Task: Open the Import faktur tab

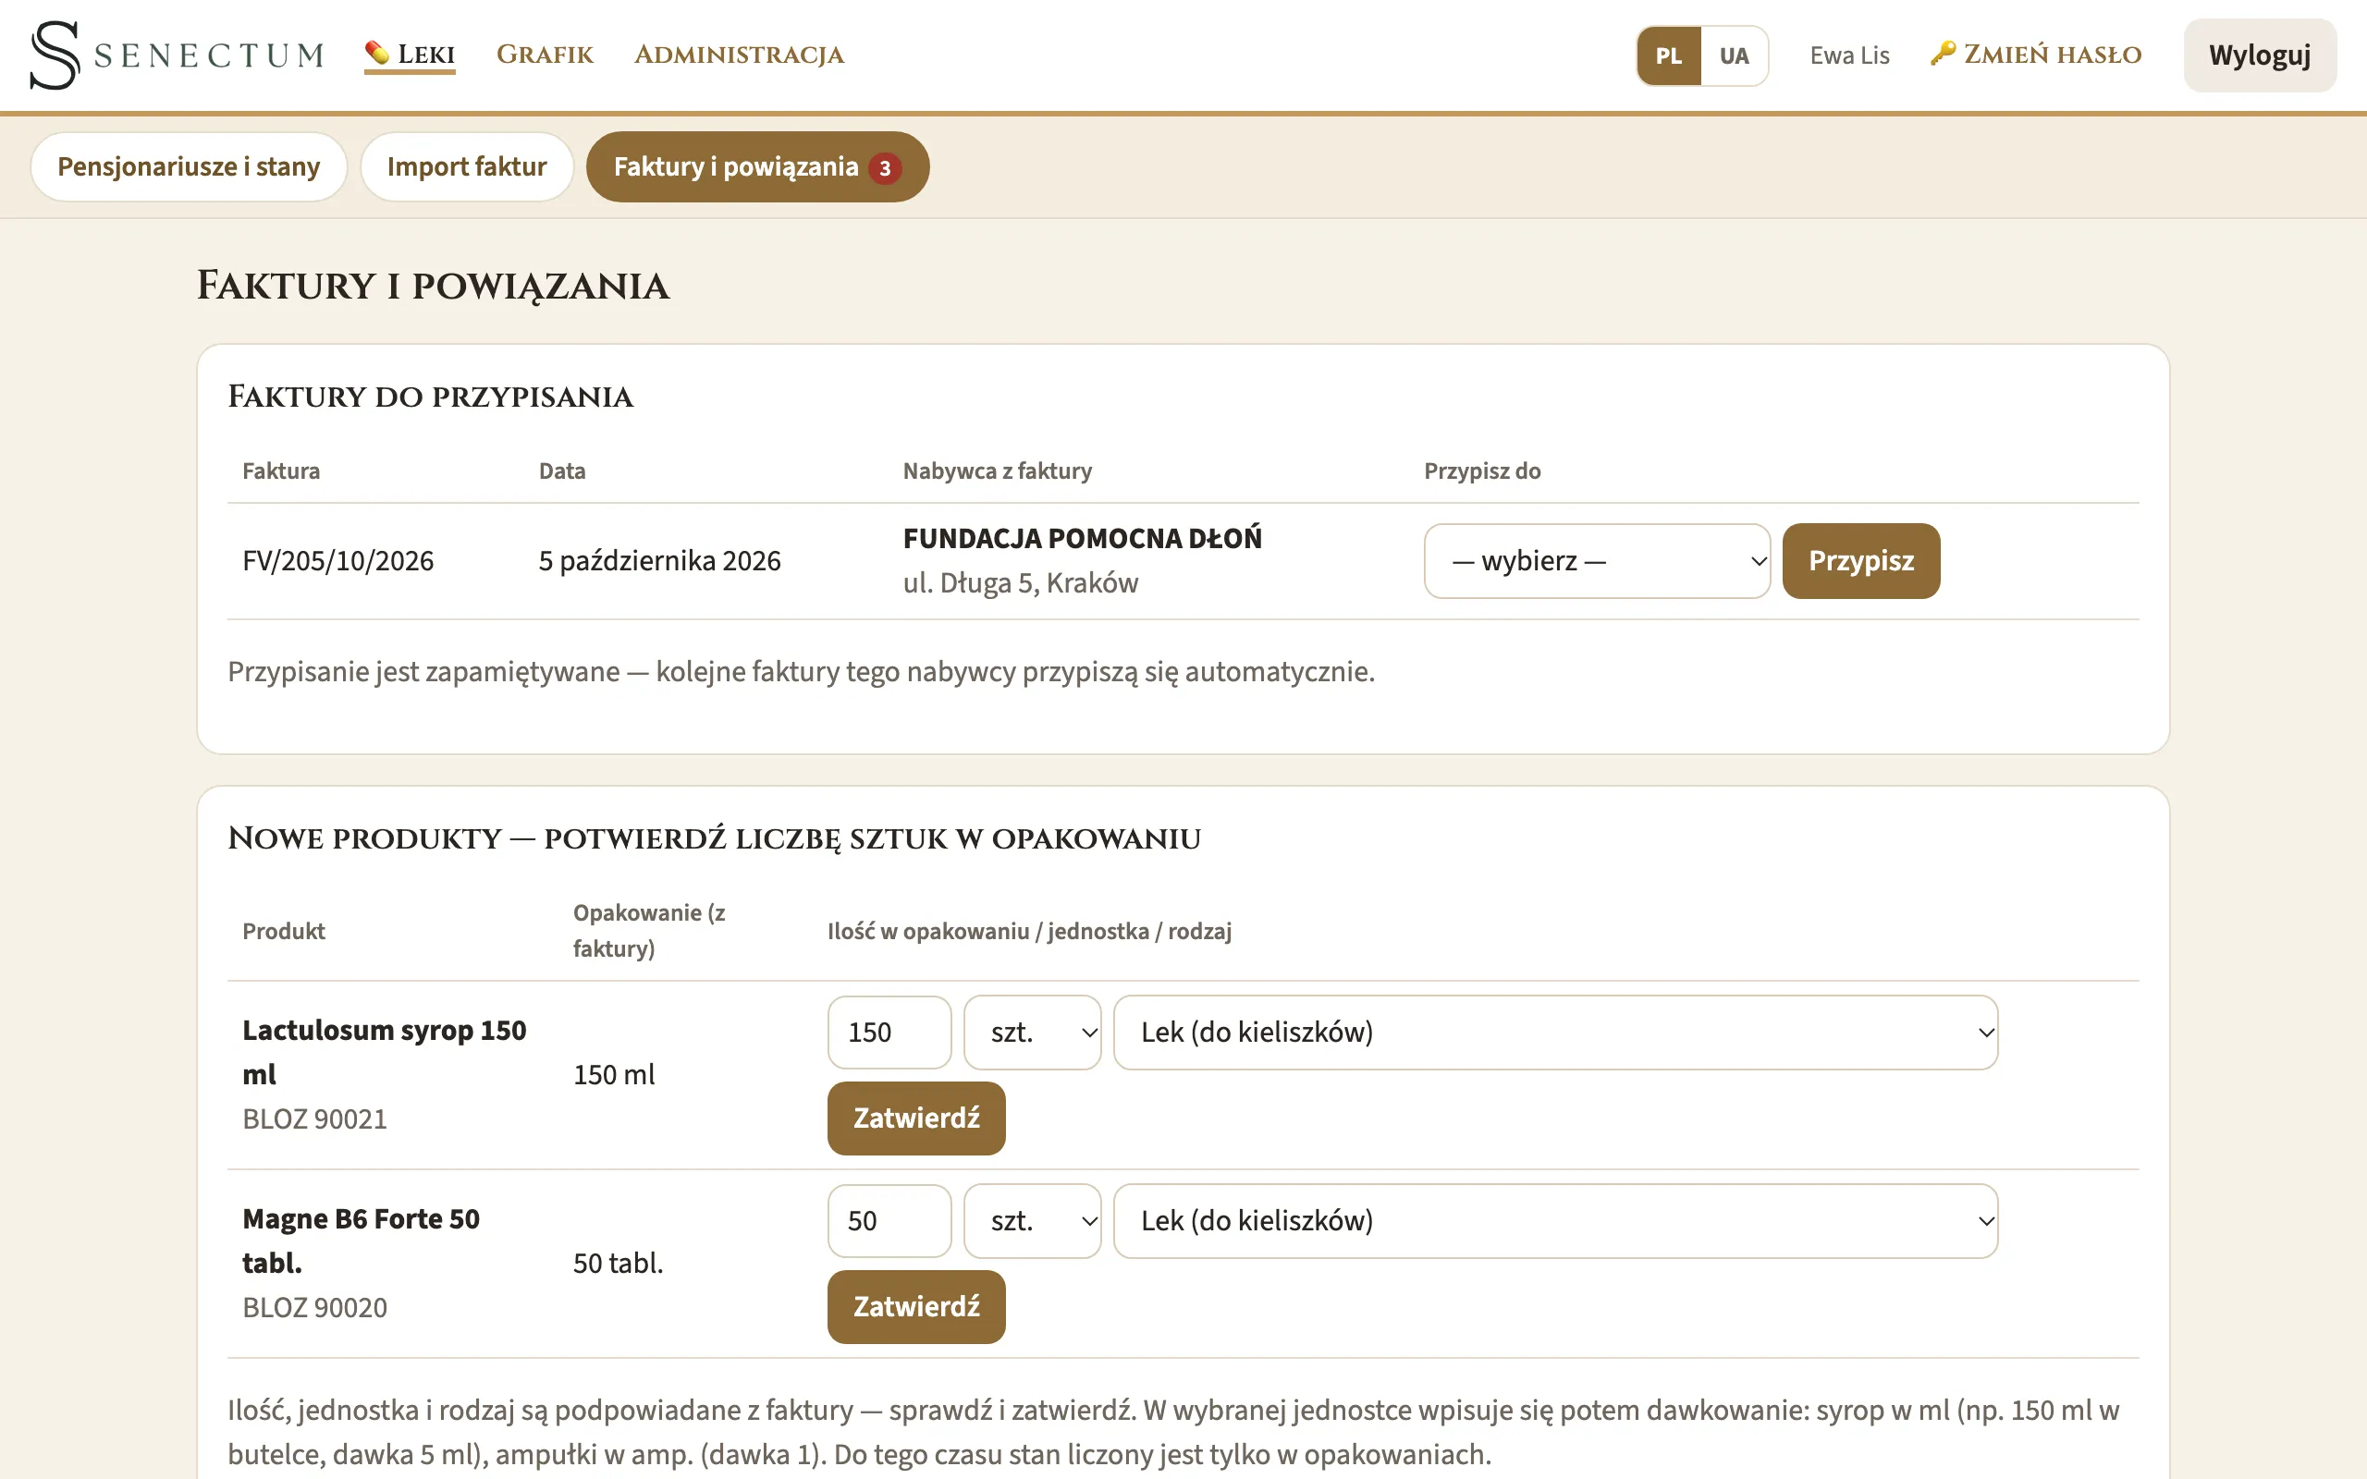Action: pos(467,167)
